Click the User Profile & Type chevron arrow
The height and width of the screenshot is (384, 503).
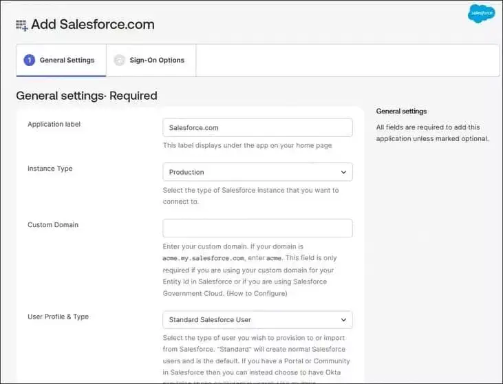(x=343, y=320)
